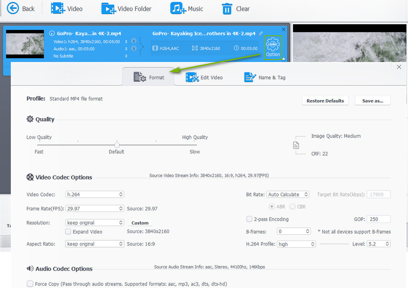408x288 pixels.
Task: Click the Format tab icon
Action: (140, 77)
